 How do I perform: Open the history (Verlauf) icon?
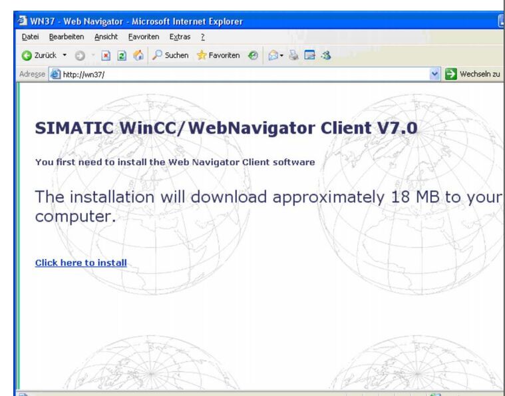[x=253, y=55]
